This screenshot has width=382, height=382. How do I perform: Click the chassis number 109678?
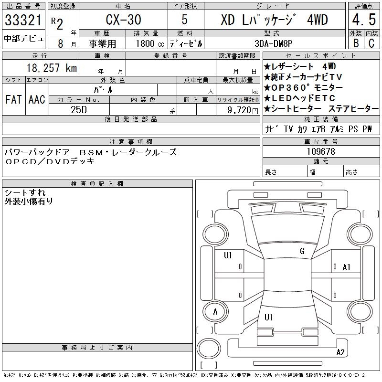pos(321,151)
